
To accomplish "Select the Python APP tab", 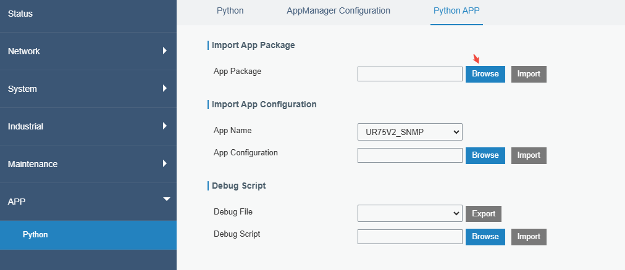I will tap(456, 11).
